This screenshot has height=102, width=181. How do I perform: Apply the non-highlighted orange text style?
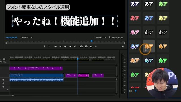163,46
